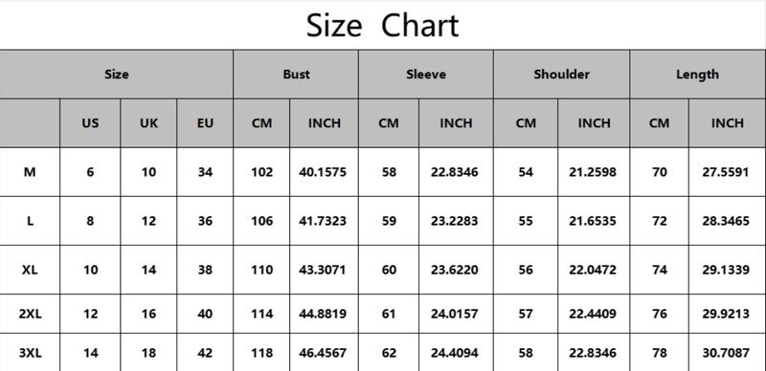Click the length 72 CM cell
Image resolution: width=766 pixels, height=371 pixels.
coord(660,221)
